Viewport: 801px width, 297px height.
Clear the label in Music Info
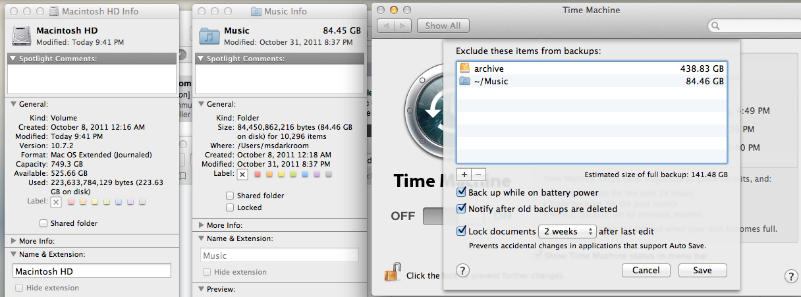(242, 174)
